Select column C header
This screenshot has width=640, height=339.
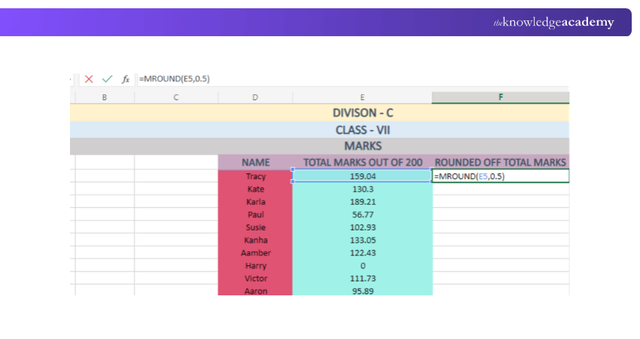tap(176, 97)
